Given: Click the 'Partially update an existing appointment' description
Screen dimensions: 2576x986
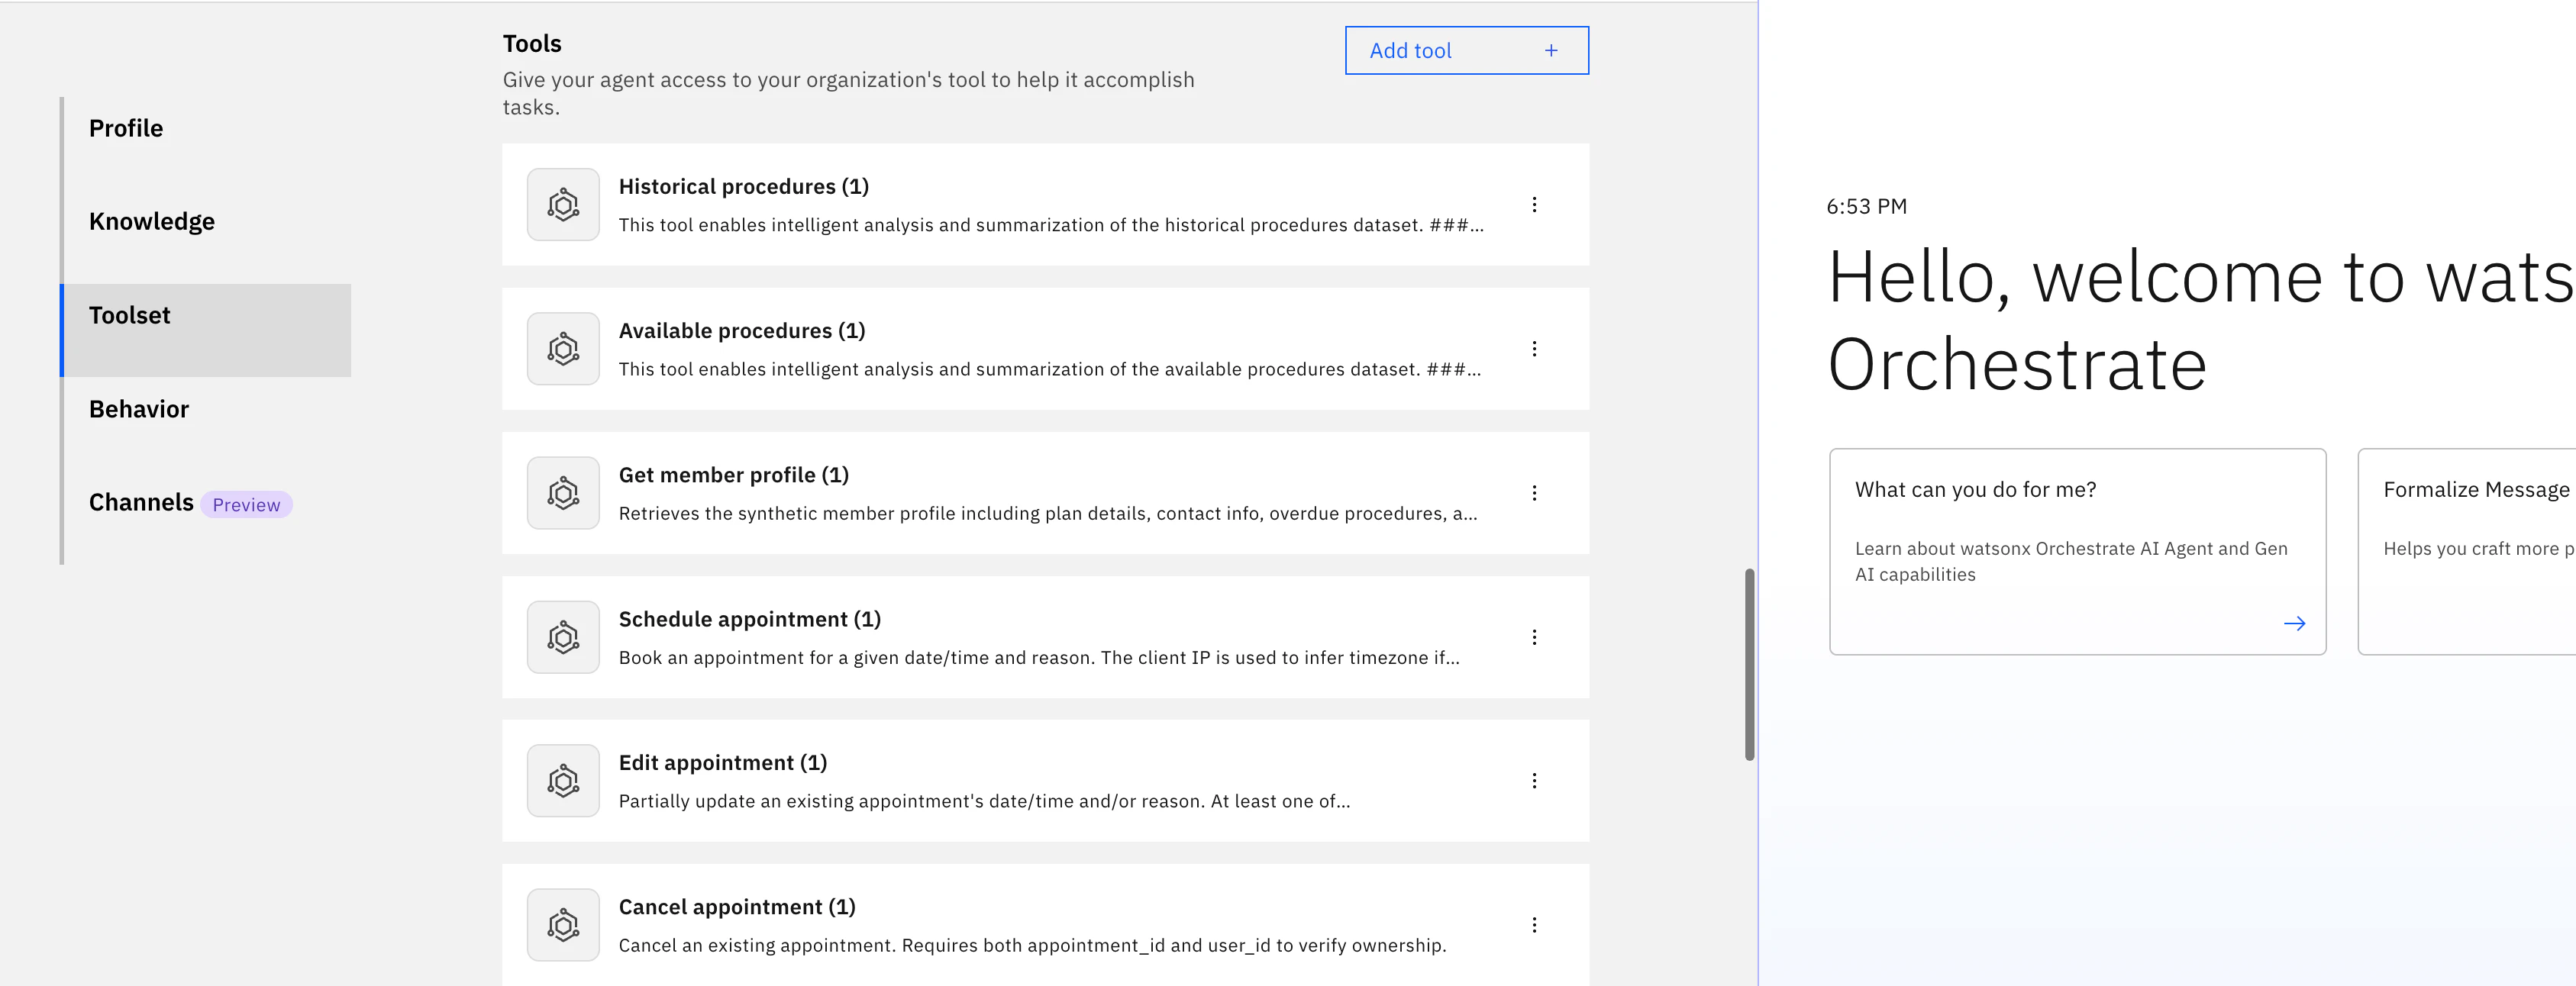Looking at the screenshot, I should 984,801.
